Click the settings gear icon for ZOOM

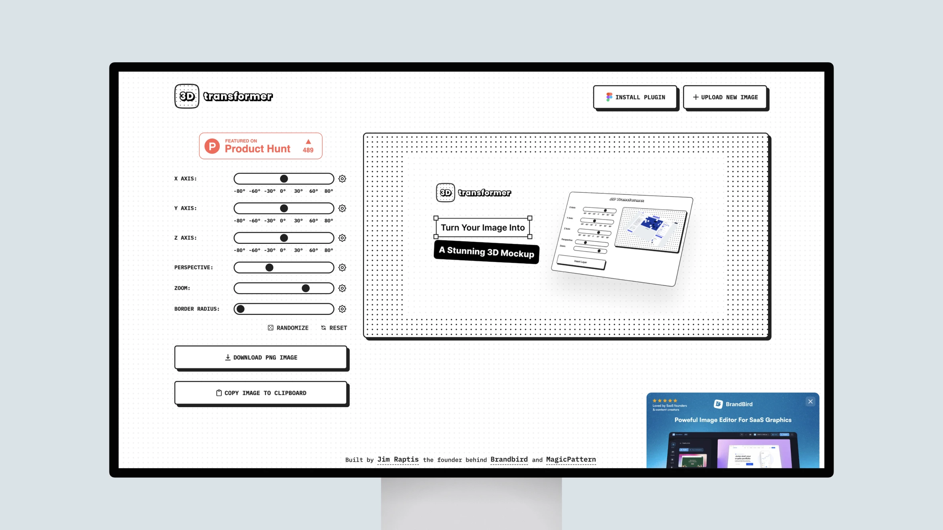pos(342,288)
